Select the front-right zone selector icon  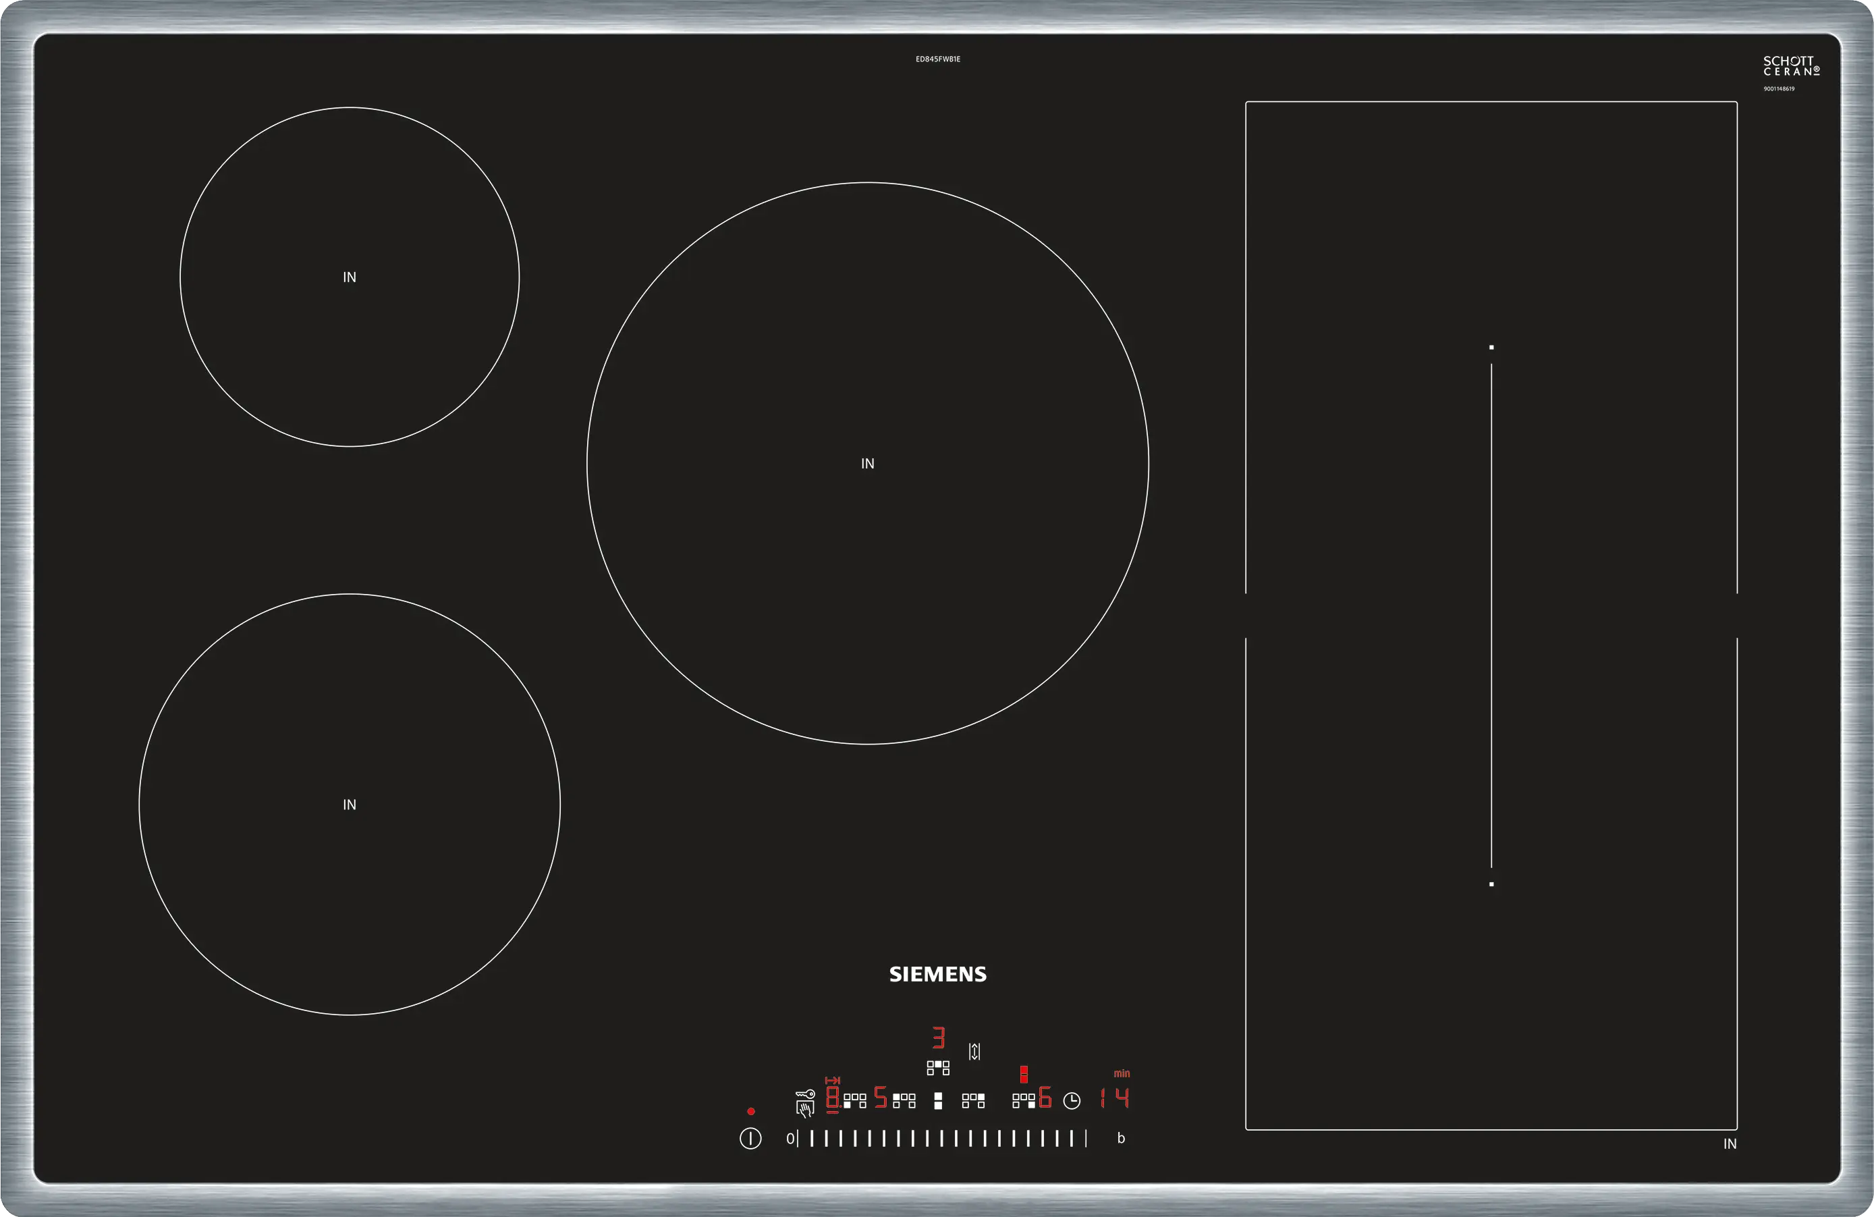tap(1024, 1101)
